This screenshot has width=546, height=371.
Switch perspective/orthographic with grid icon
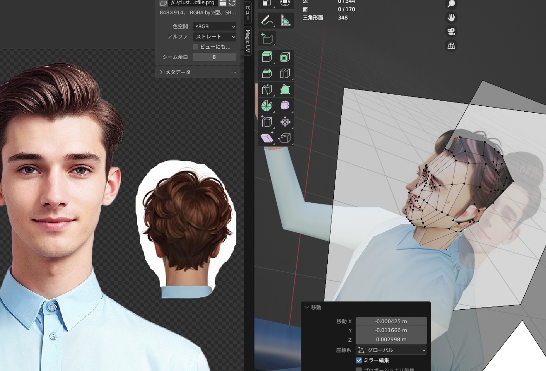[x=451, y=45]
